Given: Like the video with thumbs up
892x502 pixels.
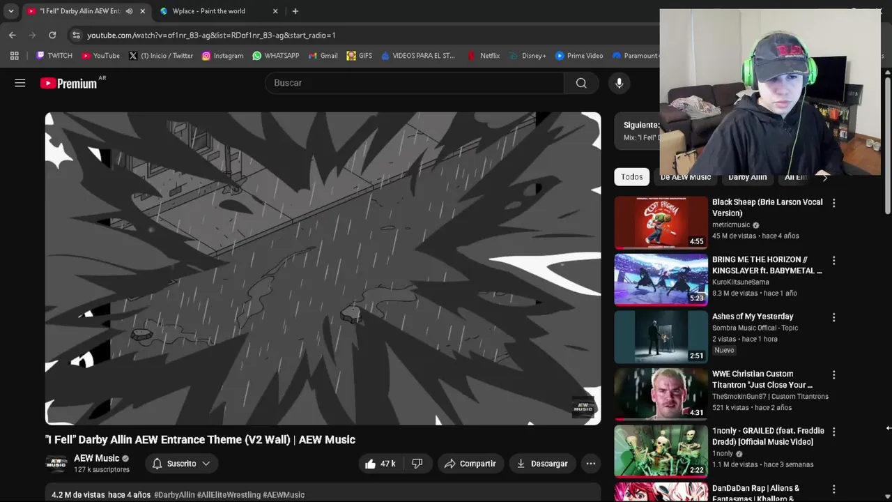Looking at the screenshot, I should [379, 464].
